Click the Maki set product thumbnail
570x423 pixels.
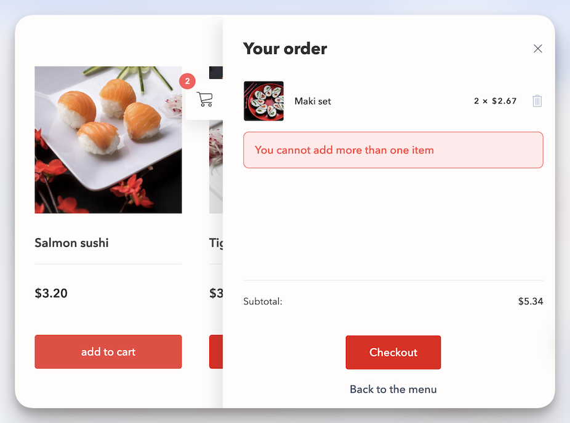click(x=263, y=101)
